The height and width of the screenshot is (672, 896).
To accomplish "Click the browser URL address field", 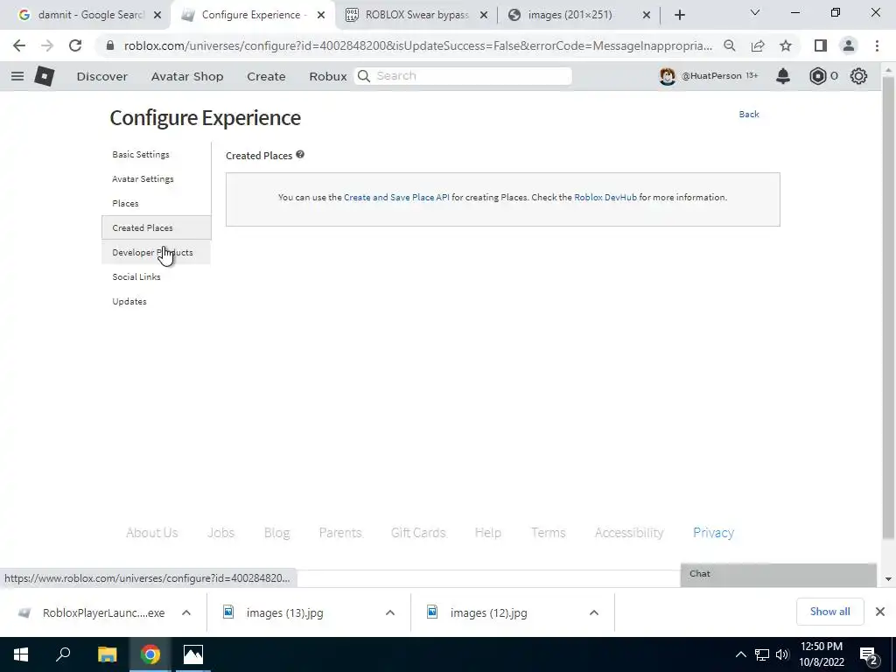I will tap(417, 45).
